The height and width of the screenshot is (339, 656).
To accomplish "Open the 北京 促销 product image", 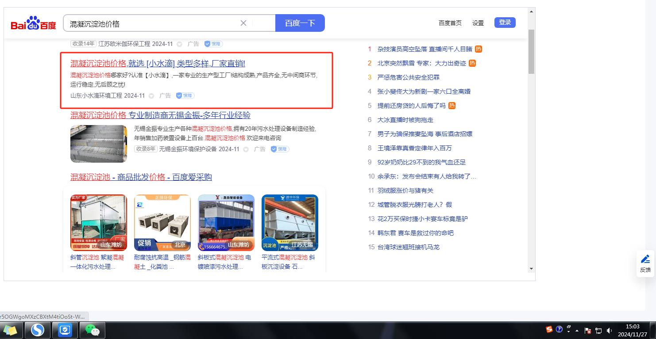I will pyautogui.click(x=162, y=223).
